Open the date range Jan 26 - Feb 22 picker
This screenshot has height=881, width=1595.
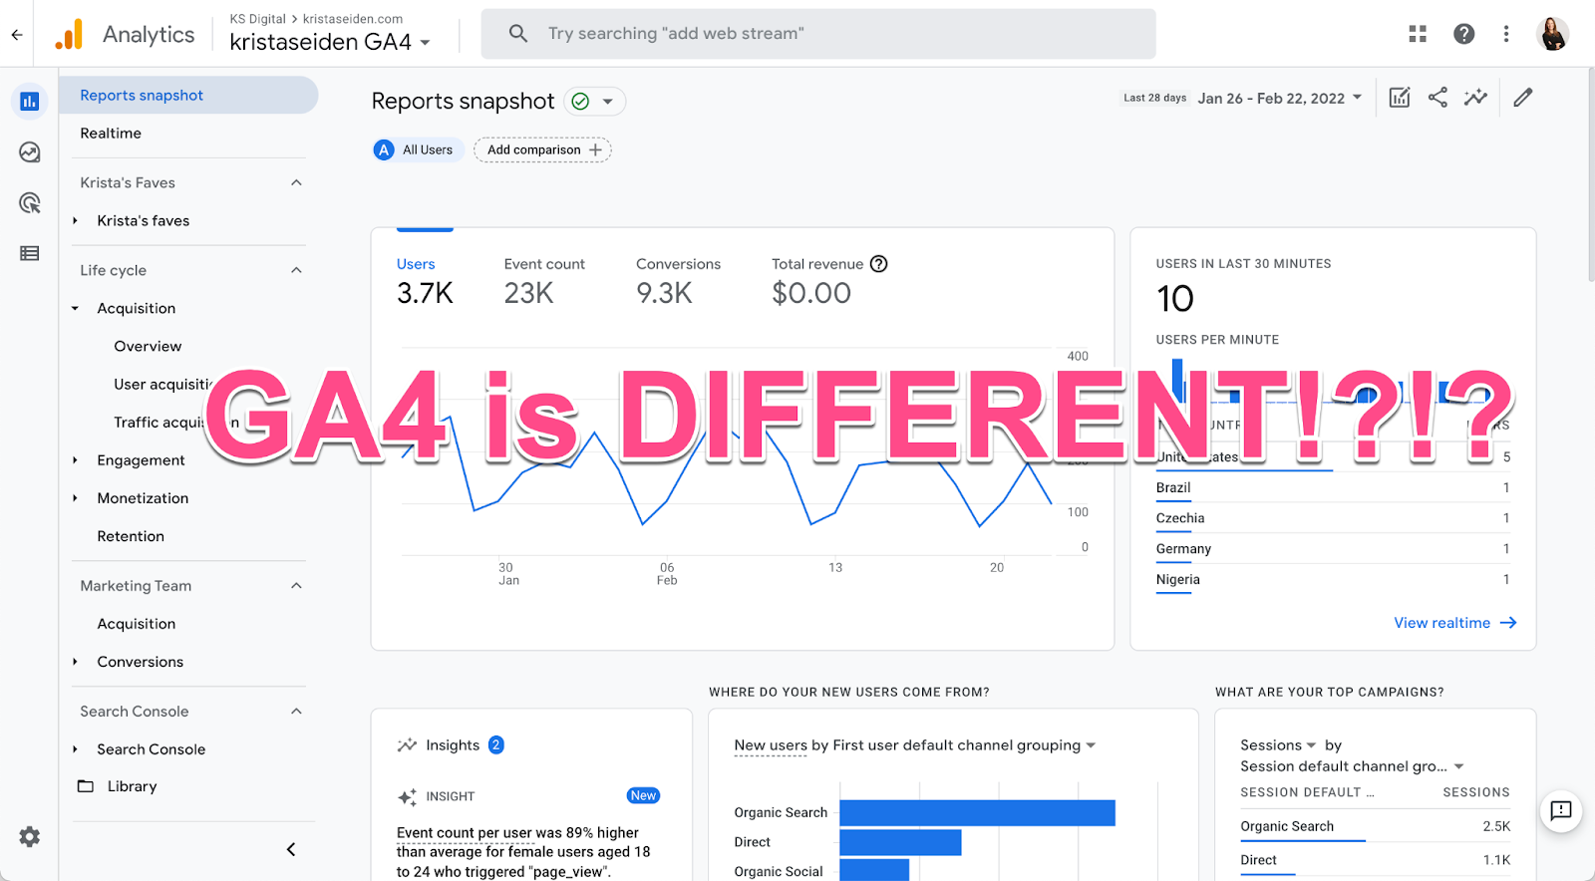pyautogui.click(x=1279, y=98)
